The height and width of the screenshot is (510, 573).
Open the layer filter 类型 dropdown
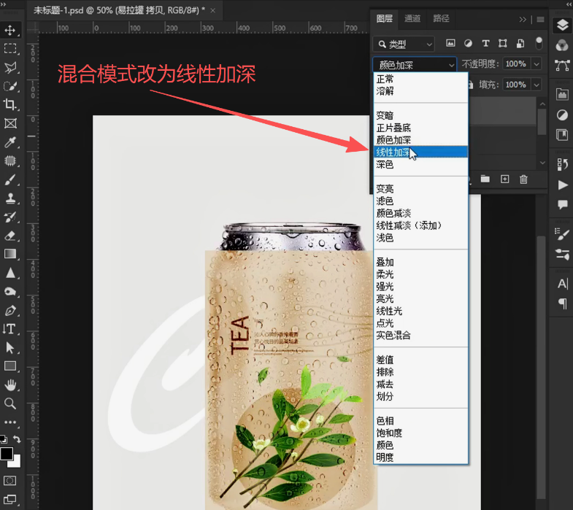404,45
